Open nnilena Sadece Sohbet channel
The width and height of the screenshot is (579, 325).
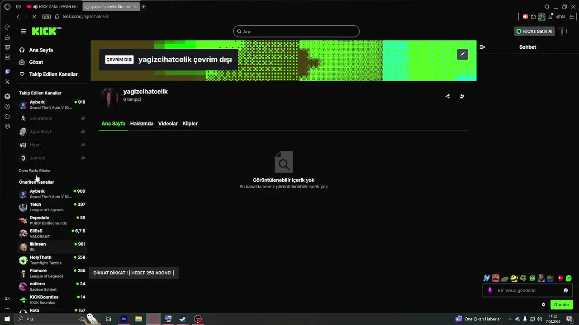point(52,287)
